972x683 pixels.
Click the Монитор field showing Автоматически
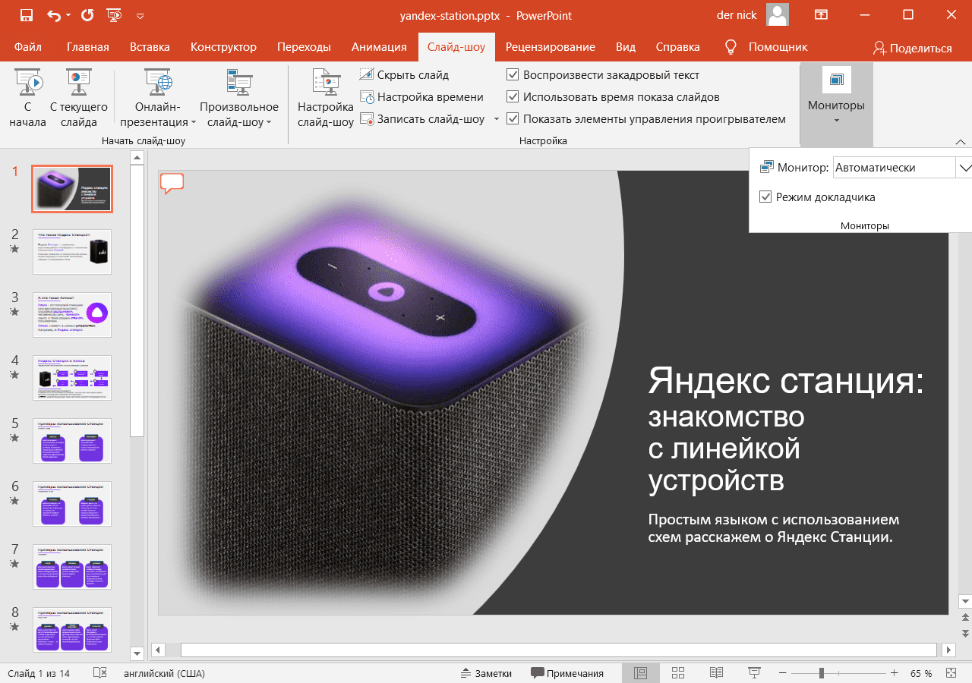894,168
